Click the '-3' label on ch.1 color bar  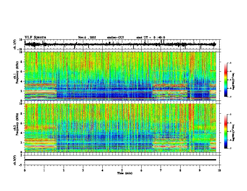[230, 63]
